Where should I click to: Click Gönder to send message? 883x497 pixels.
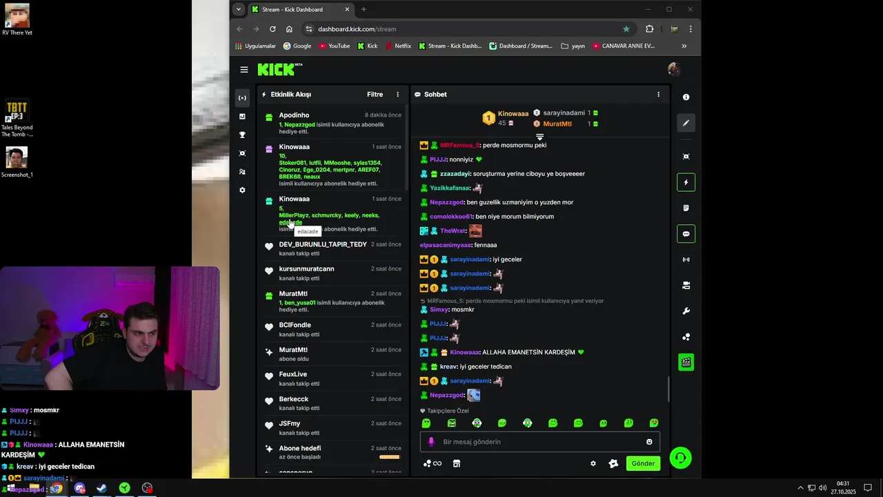(643, 463)
